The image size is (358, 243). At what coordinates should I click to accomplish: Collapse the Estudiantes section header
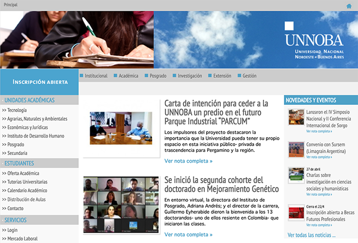[x=19, y=163]
